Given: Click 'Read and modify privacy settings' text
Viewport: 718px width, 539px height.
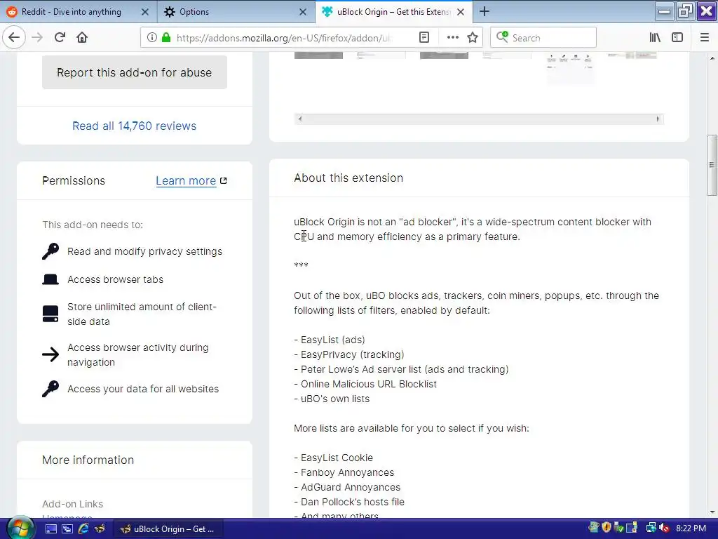Looking at the screenshot, I should (144, 251).
